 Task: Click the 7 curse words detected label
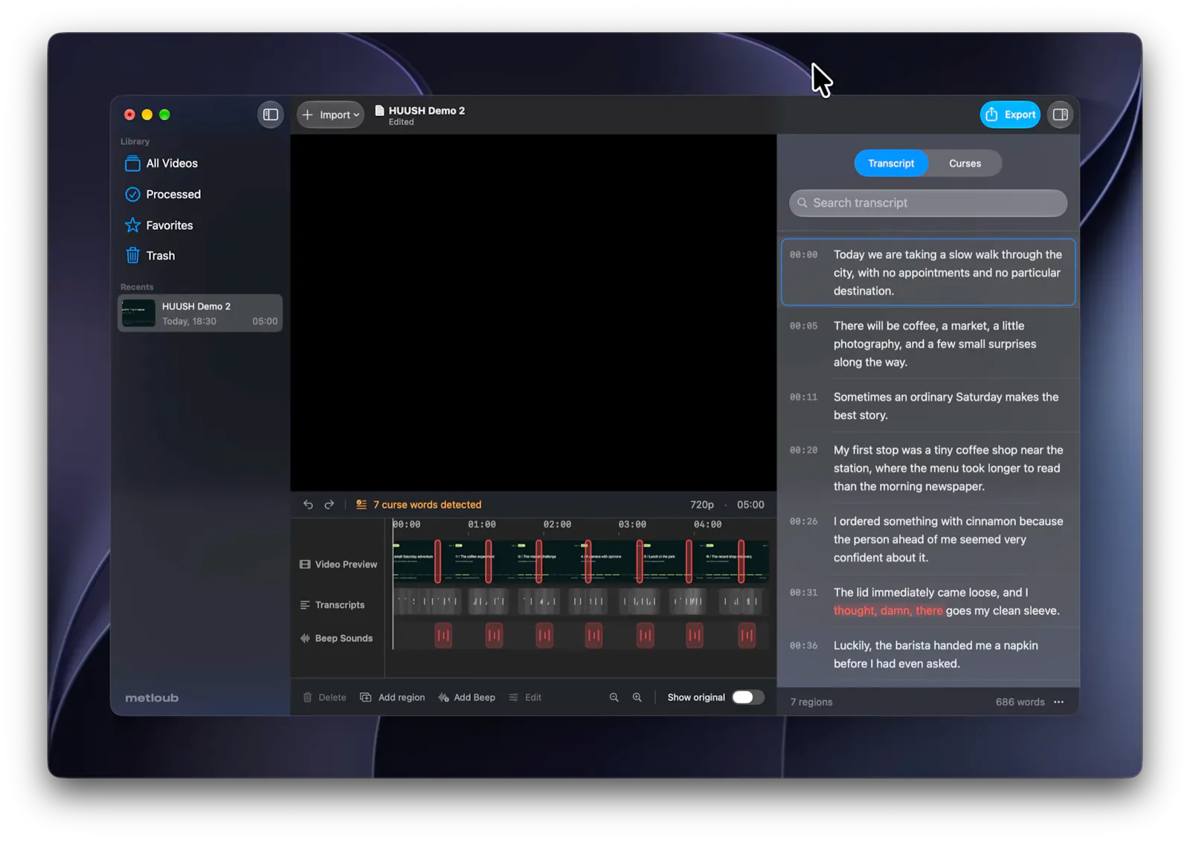(x=427, y=504)
